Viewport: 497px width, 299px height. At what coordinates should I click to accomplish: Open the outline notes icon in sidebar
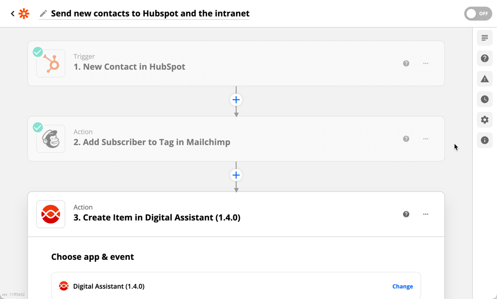click(x=485, y=38)
